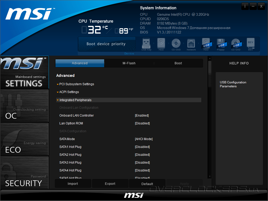Click the SATA1 Hot Plug label
Viewport: 268px width, 201px height.
click(x=70, y=147)
